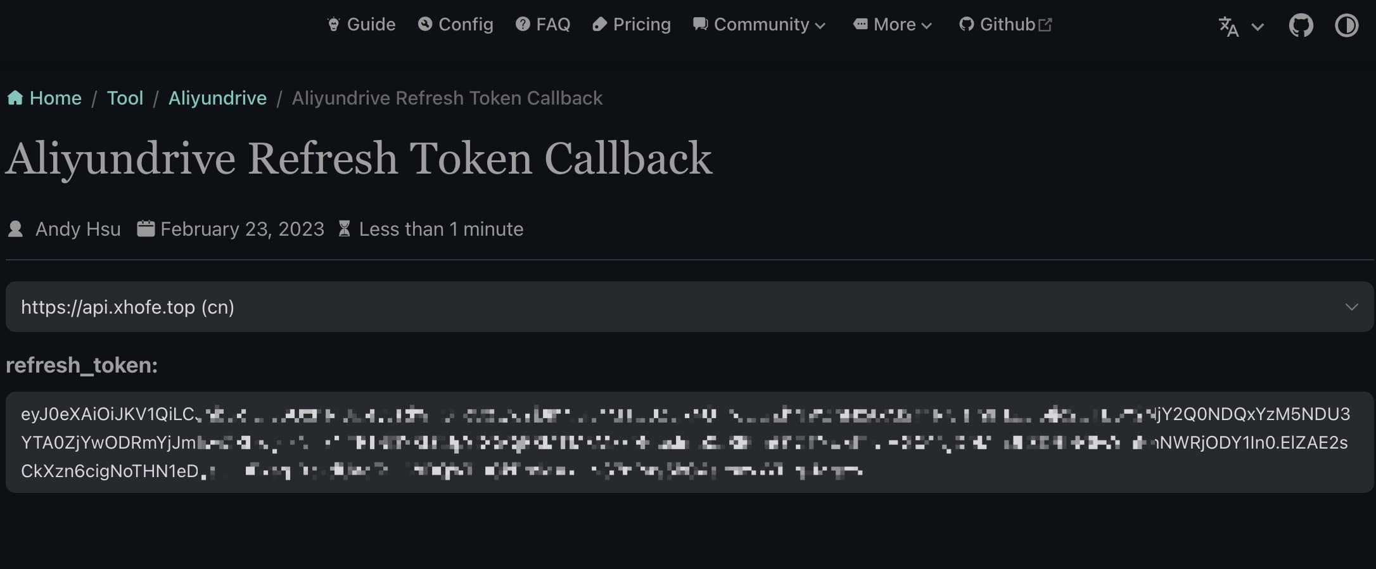Screen dimensions: 1376x569
Task: Open the language translation selector
Action: tap(1240, 26)
